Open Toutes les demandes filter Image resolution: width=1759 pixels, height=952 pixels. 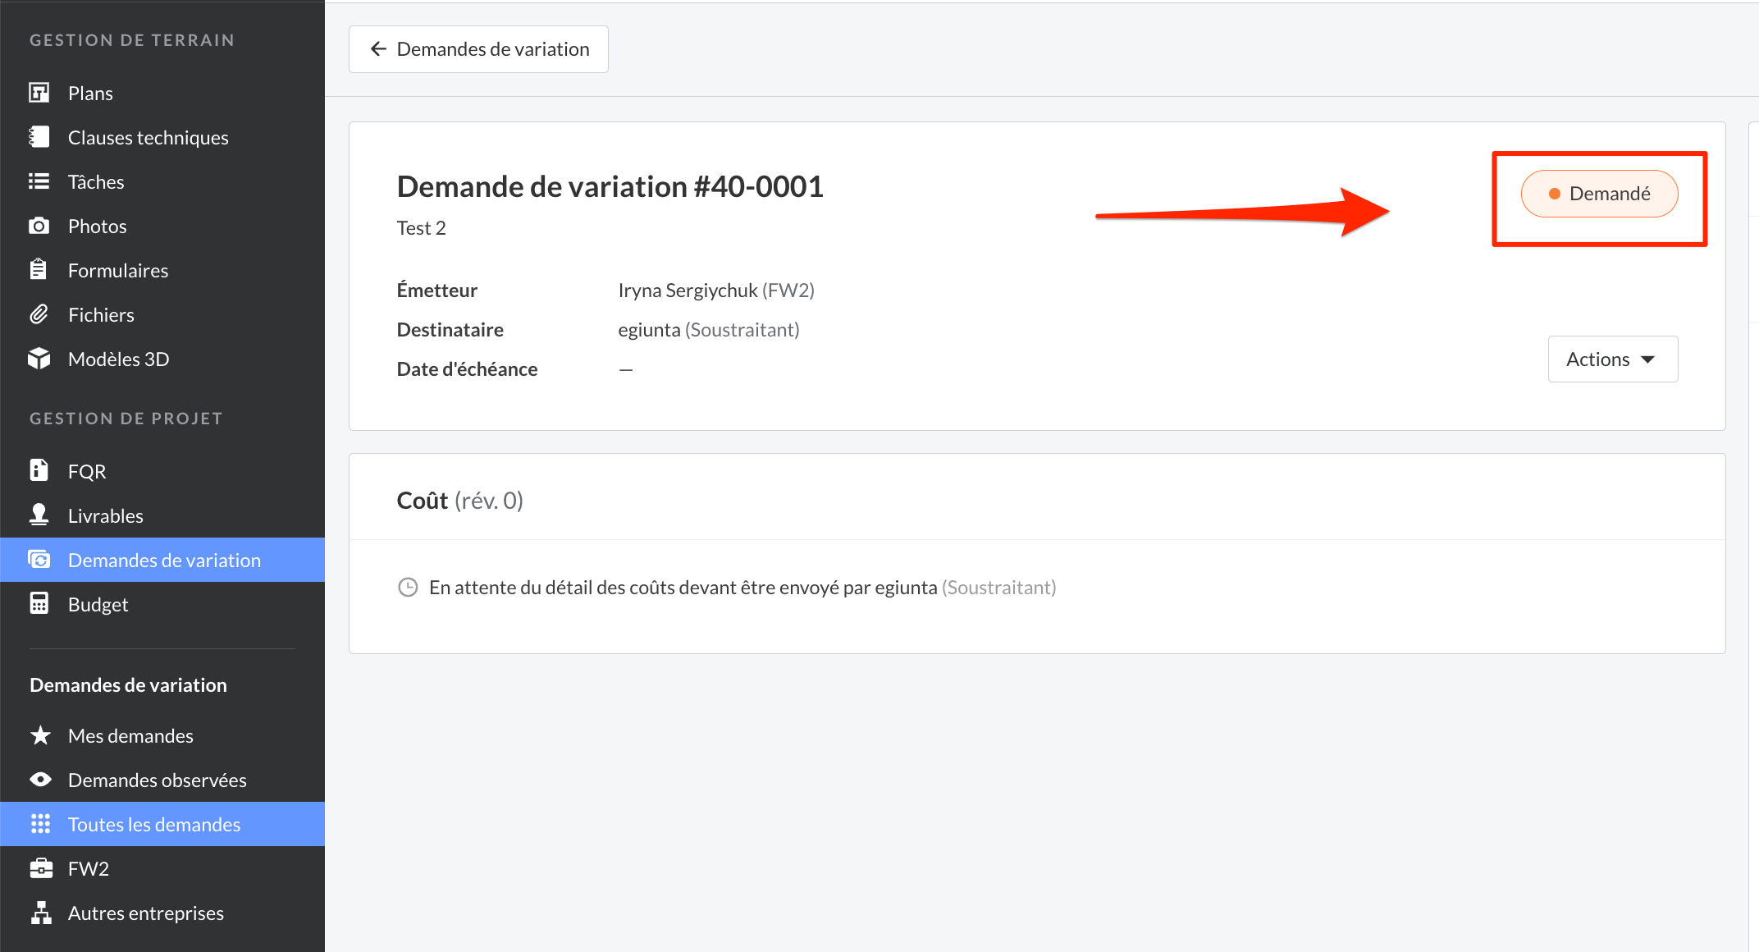(x=154, y=824)
